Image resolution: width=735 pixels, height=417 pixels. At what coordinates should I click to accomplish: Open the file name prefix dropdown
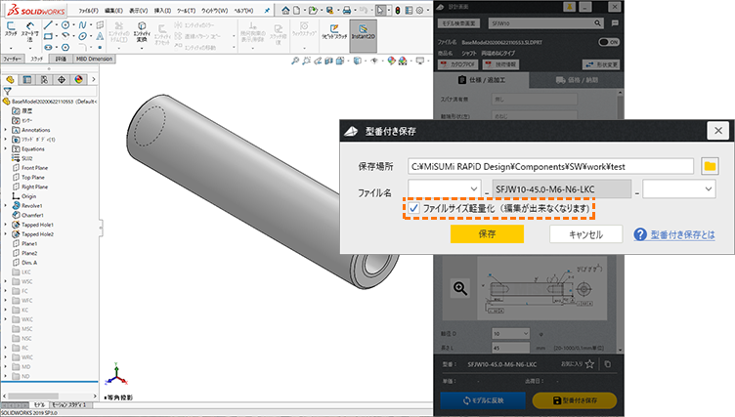(x=445, y=188)
